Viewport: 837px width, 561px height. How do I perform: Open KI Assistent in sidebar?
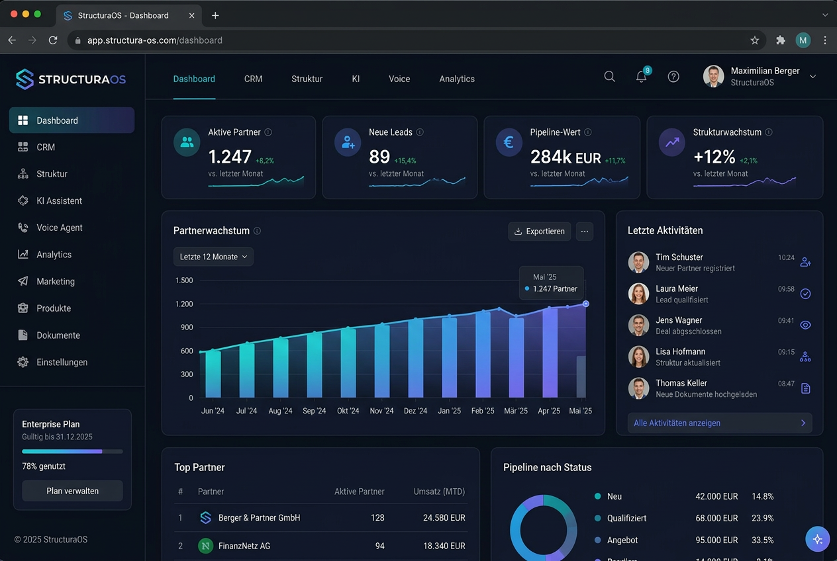72,200
